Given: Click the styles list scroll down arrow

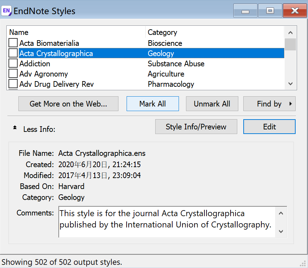Looking at the screenshot, I should [x=290, y=84].
